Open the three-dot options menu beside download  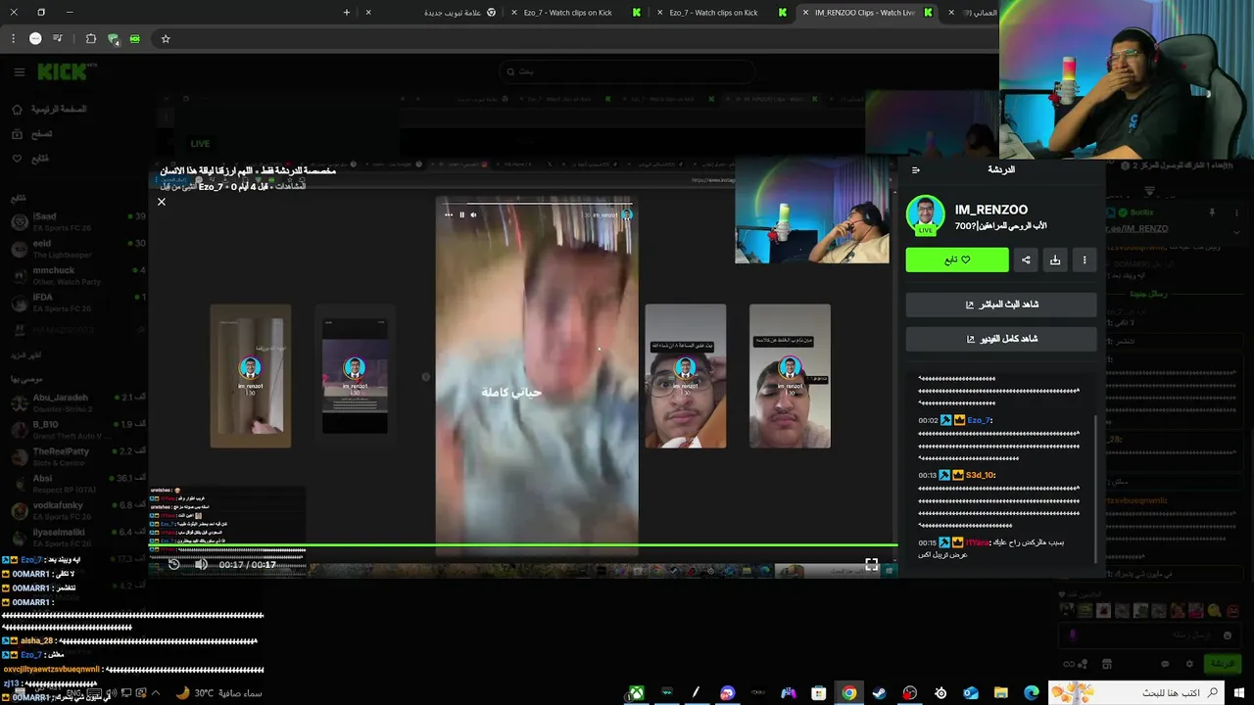click(x=1085, y=259)
